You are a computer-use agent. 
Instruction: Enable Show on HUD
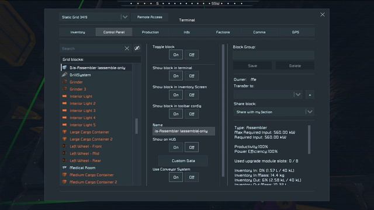point(176,148)
